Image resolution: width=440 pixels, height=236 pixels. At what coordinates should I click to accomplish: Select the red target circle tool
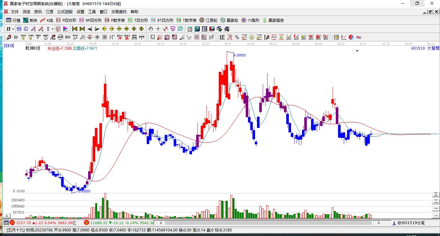90,37
